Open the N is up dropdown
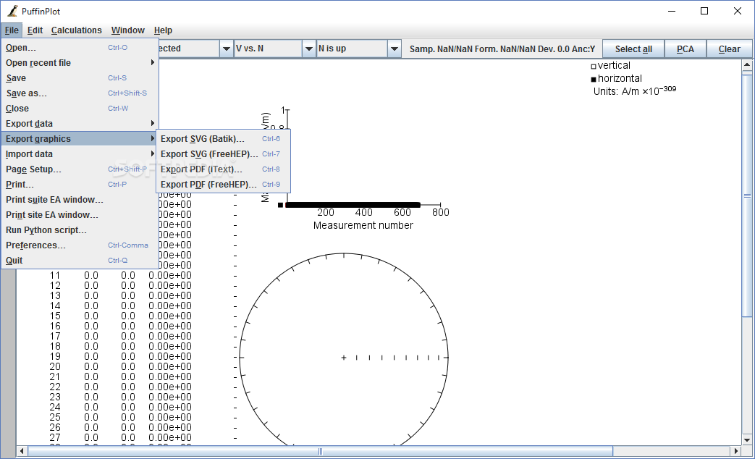Screen dimensions: 755x459 (359, 49)
